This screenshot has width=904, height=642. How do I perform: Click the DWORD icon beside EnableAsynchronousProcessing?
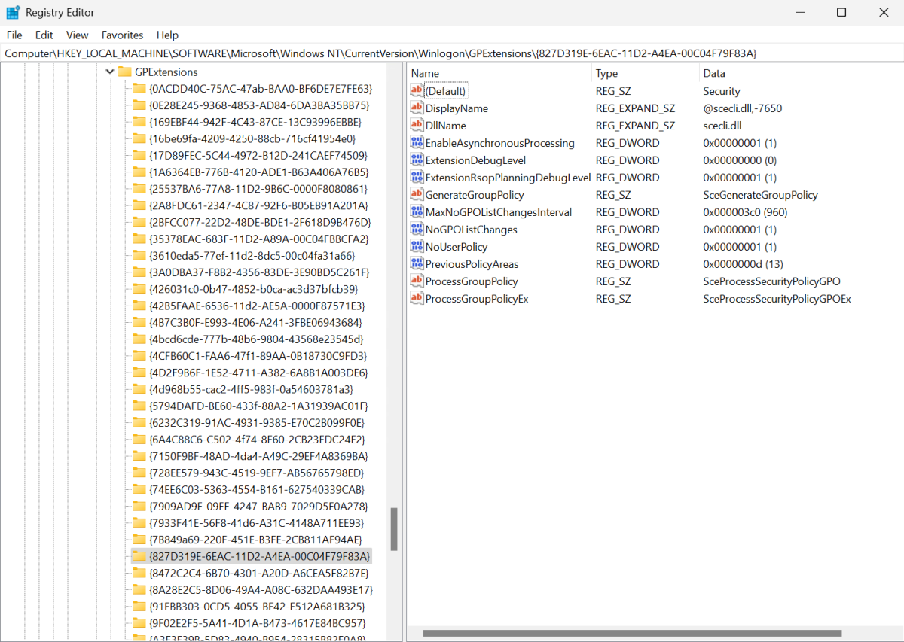click(417, 142)
